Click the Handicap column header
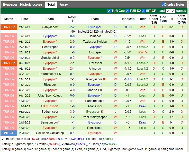189x152 pixels. click(127, 19)
